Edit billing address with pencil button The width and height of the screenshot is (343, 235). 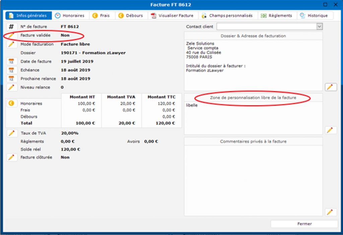330,87
